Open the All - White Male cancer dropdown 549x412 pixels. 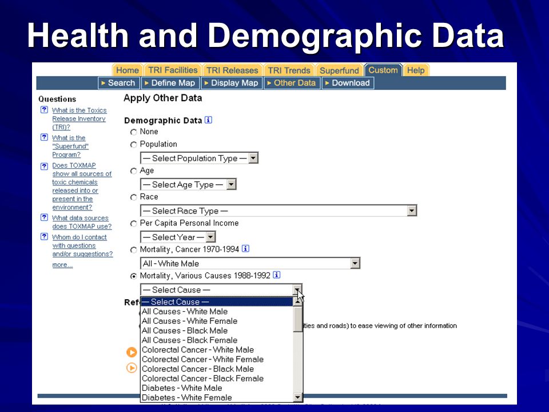pos(250,263)
